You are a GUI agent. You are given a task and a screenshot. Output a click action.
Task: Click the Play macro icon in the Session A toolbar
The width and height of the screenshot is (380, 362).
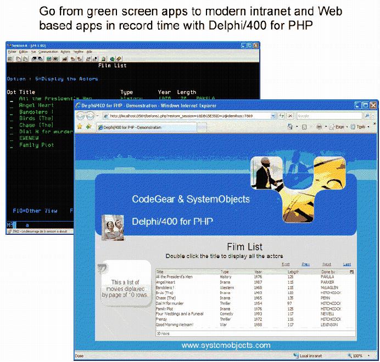(x=88, y=59)
